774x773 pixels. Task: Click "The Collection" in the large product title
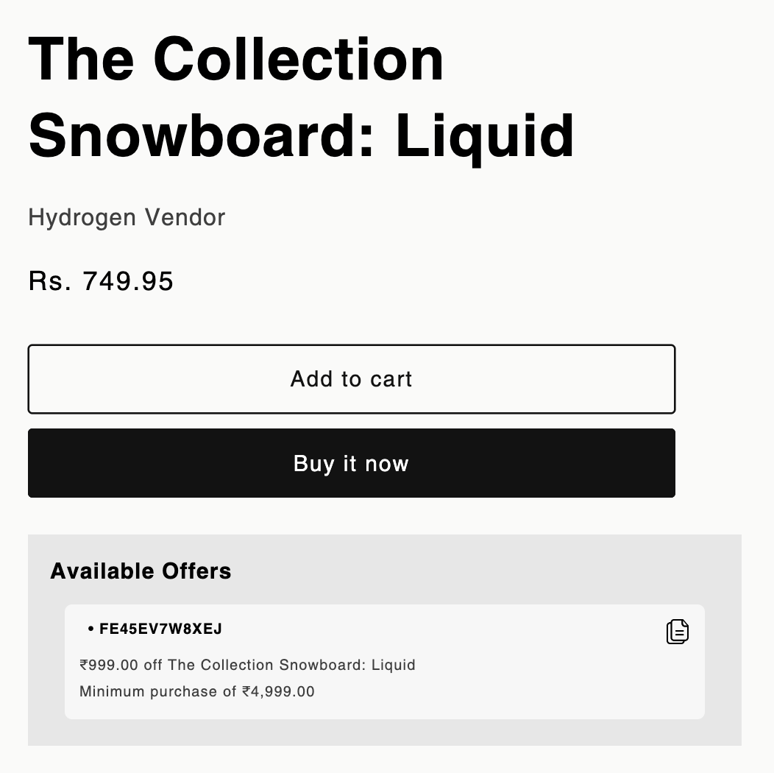pos(235,59)
